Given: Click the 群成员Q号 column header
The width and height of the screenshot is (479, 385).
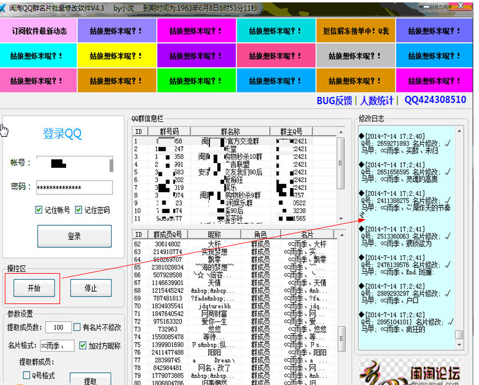Looking at the screenshot, I should [x=168, y=234].
